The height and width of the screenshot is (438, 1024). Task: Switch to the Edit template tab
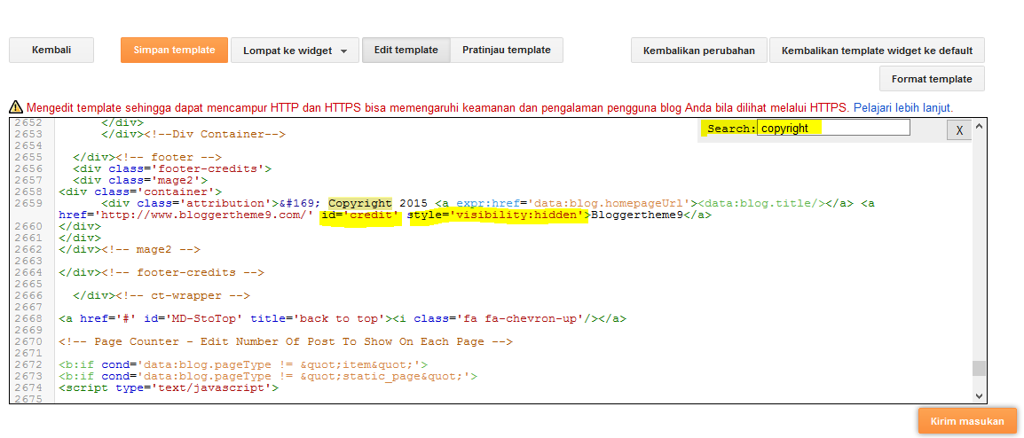click(406, 51)
